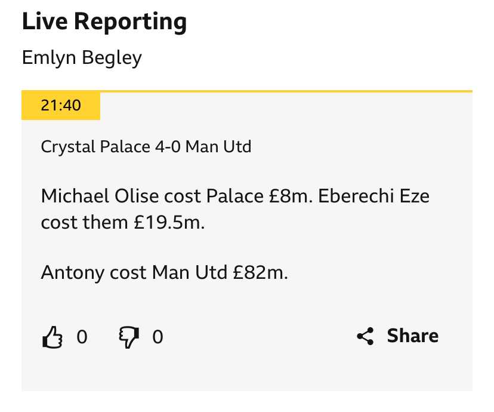Select the like count number
This screenshot has width=494, height=412.
[x=82, y=337]
